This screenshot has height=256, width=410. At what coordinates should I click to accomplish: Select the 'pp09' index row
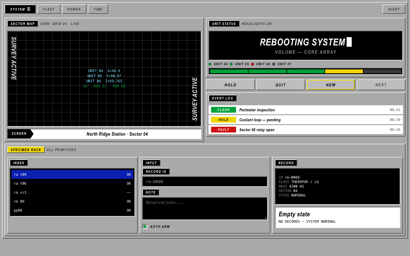(72, 210)
